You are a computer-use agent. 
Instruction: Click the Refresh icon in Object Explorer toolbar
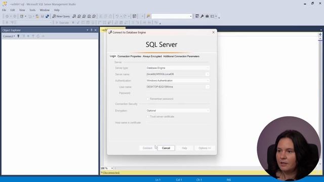coord(38,36)
